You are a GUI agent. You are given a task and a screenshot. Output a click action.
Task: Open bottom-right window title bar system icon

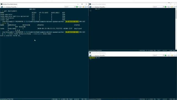90,53
